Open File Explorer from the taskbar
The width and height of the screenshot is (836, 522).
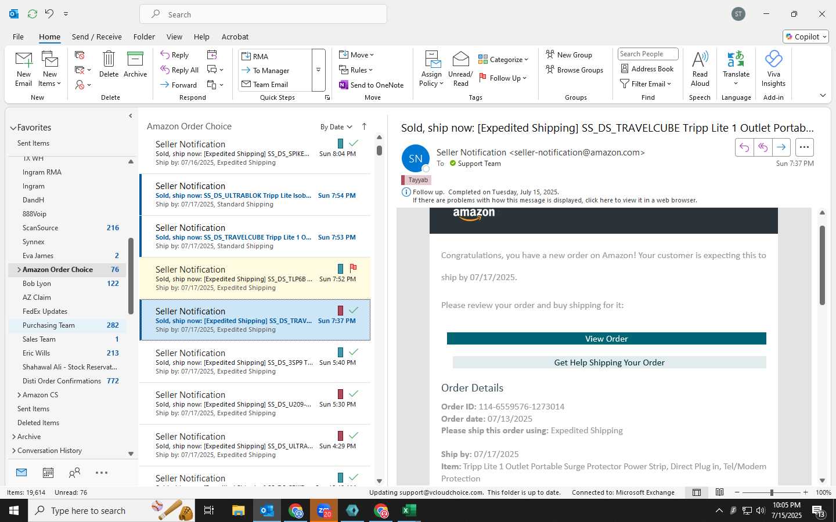tap(239, 510)
